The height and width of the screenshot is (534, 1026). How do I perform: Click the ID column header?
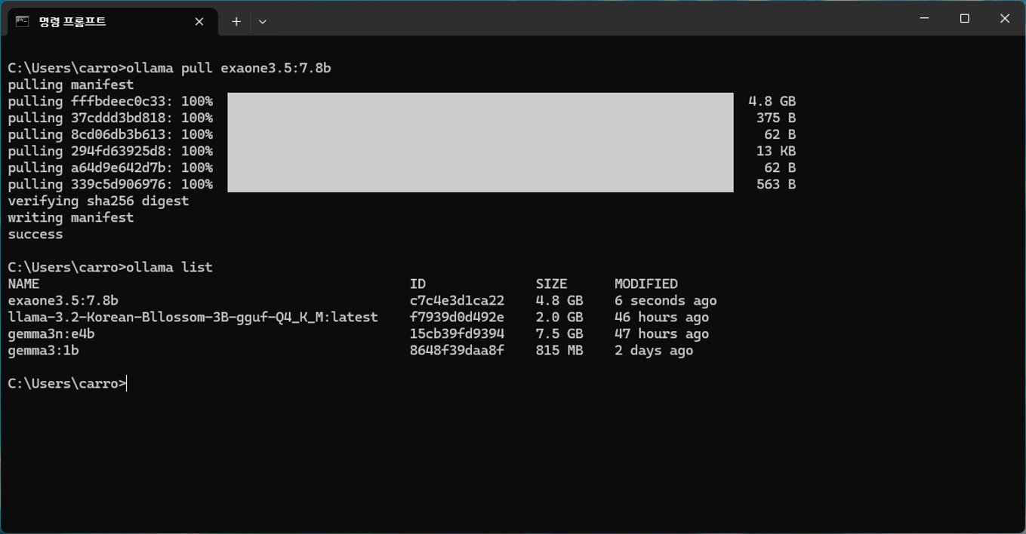[x=417, y=284]
